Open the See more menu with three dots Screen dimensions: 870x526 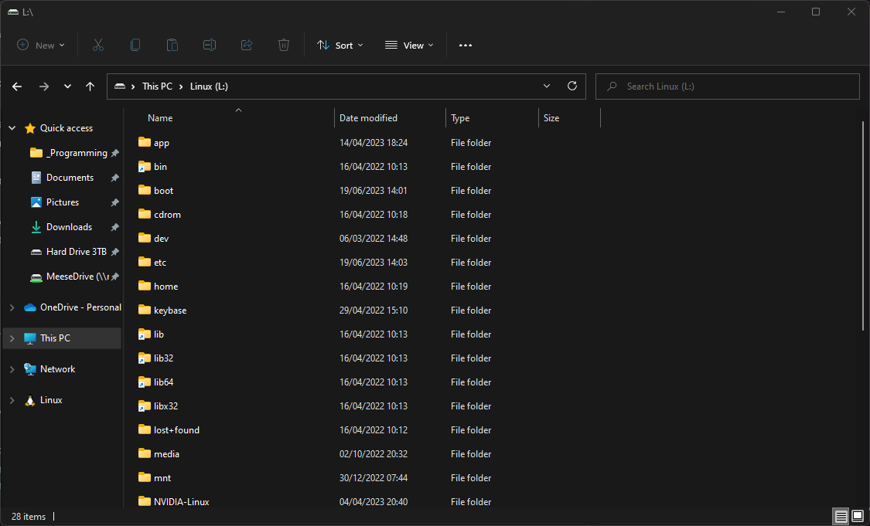[x=465, y=45]
